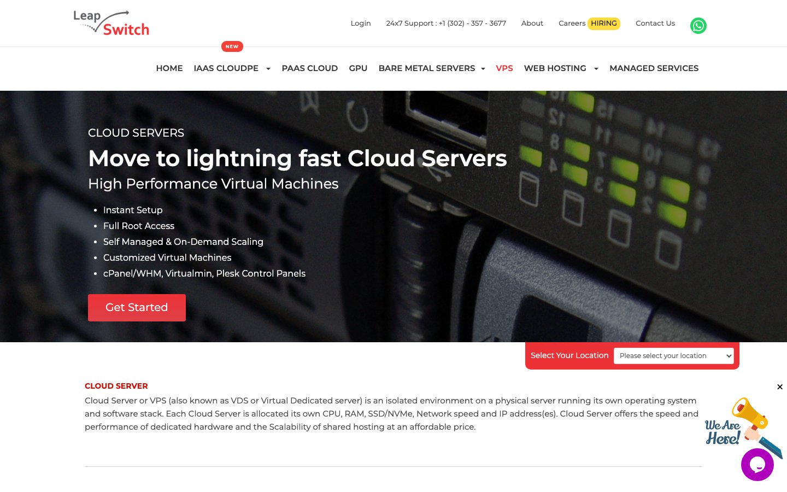Open the WEB HOSTING menu

pyautogui.click(x=555, y=68)
